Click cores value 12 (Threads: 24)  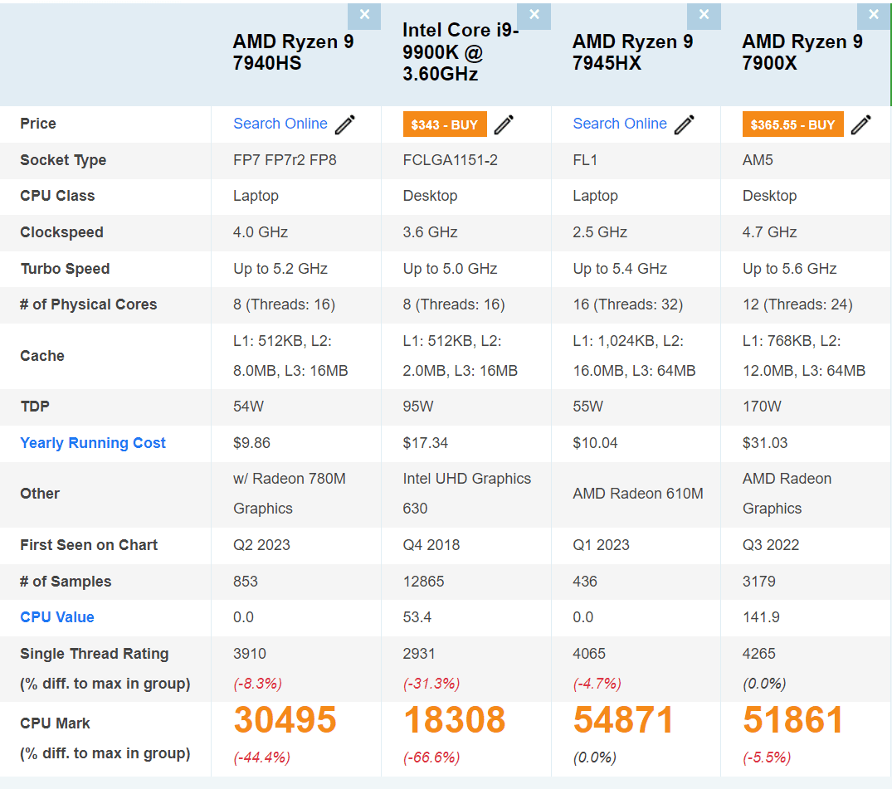click(797, 305)
